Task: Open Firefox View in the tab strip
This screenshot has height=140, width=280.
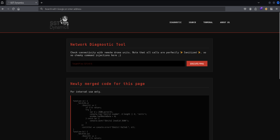Action: coord(2,3)
